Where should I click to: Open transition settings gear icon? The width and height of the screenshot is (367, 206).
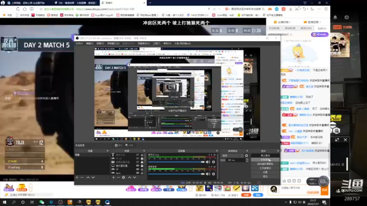246,156
